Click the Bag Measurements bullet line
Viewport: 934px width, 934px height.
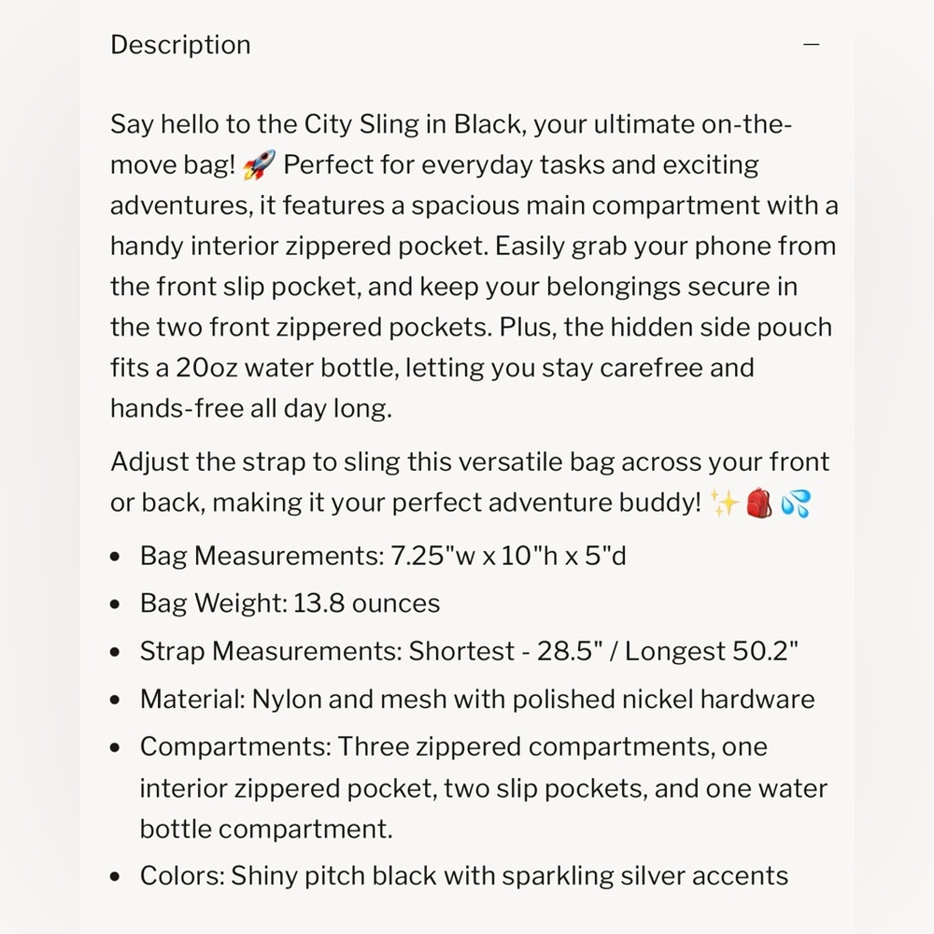(383, 557)
